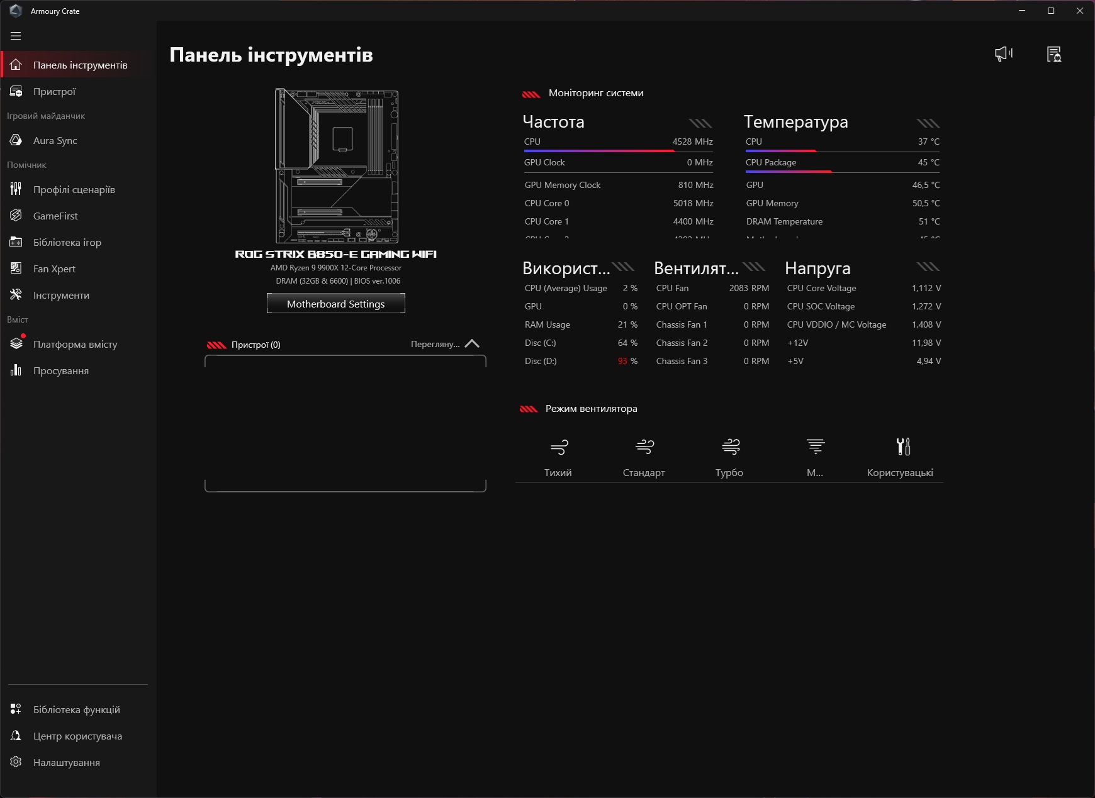Click the Центр користувача icon
Screen dimensions: 1095x798
click(x=16, y=736)
